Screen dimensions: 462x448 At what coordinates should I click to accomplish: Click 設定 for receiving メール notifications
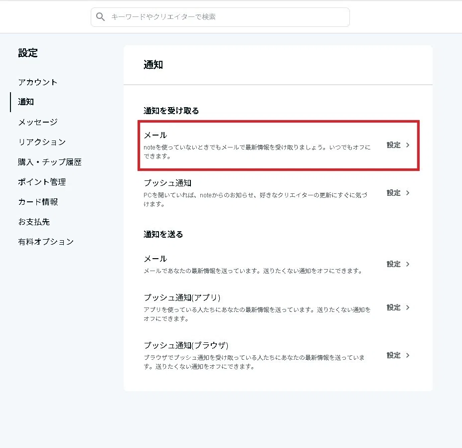(394, 145)
